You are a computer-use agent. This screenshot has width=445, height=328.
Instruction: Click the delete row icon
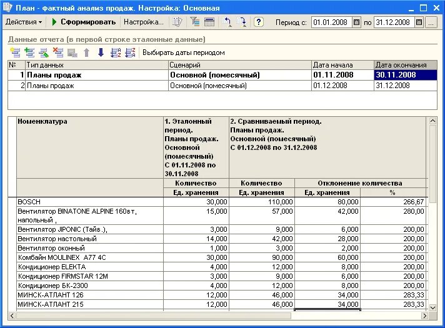(58, 52)
